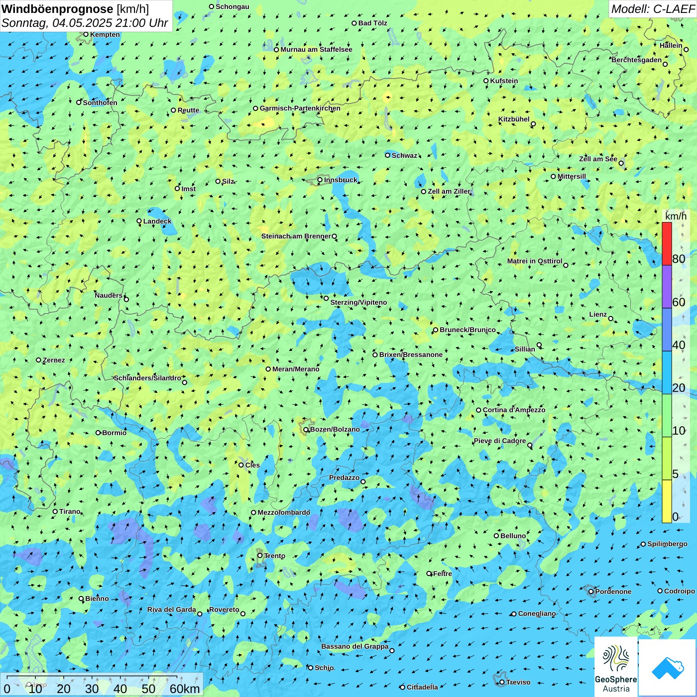Click the Berchtesgaden label

click(x=637, y=60)
